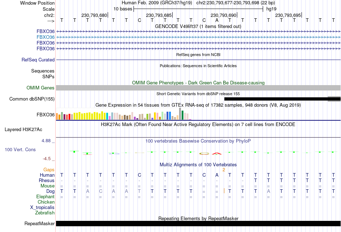This screenshot has width=341, height=232.
Task: Open the 100 Vert. Cons track label
Action: 20,149
